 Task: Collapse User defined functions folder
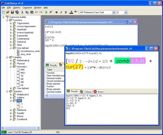pos(11,48)
